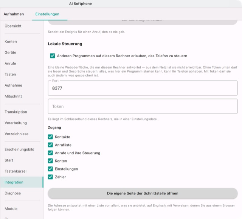
Task: Click paragraph starting 'Eine kleine Weboberfläche'
Action: 143,71
